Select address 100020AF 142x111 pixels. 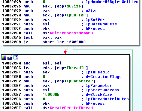tap(11, 72)
